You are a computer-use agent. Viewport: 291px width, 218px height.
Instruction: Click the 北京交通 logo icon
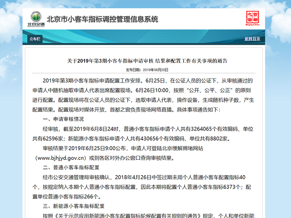coord(36,20)
